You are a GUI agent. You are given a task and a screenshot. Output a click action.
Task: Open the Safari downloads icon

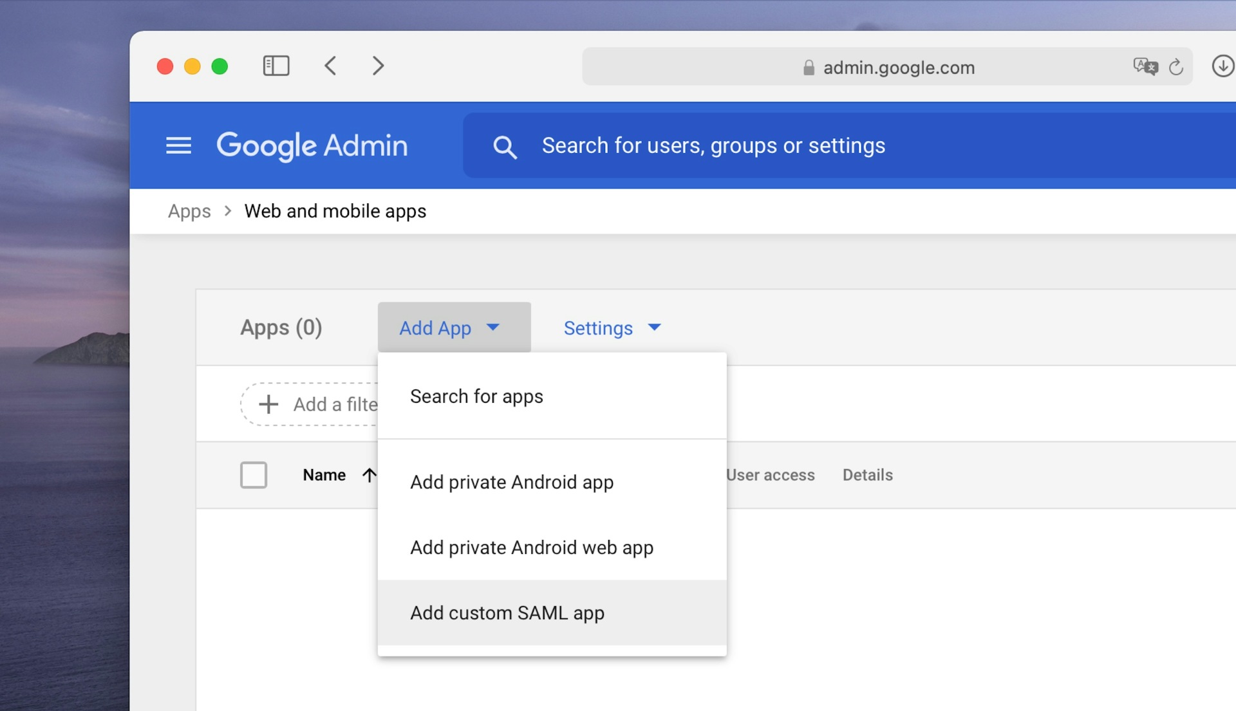1222,66
